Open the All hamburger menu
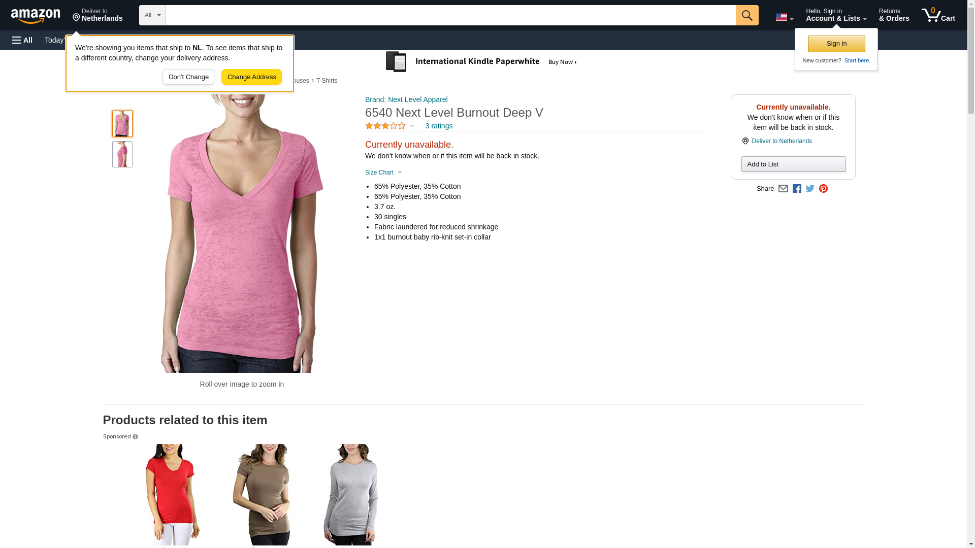975x548 pixels. (22, 40)
